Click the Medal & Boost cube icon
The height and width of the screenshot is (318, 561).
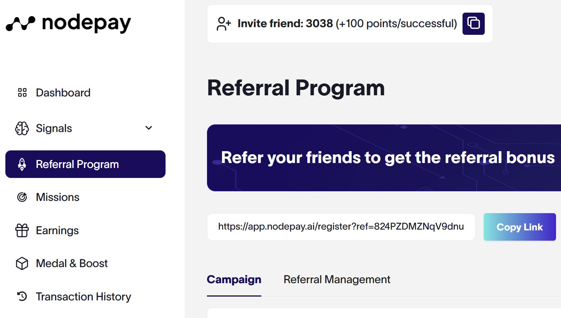point(22,263)
